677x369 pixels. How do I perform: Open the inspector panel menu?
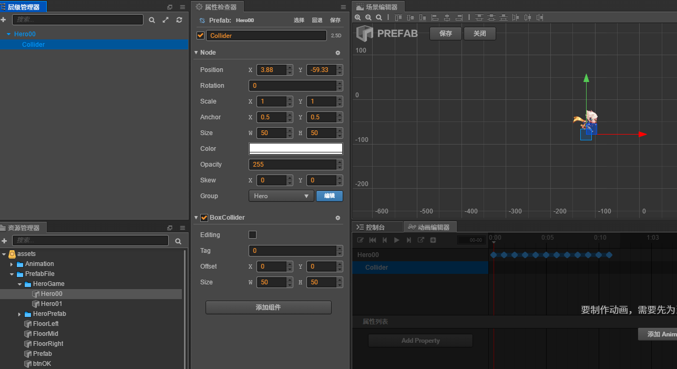(343, 7)
